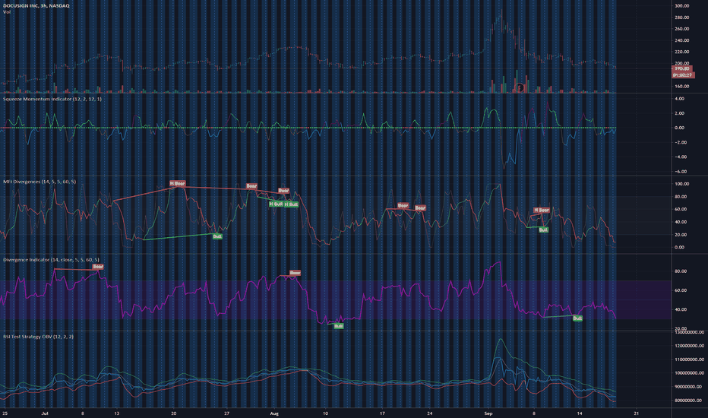
Task: Select the Squeeze Momentum Indicator (12, 2, 12, 1) legend
Action: click(x=52, y=99)
